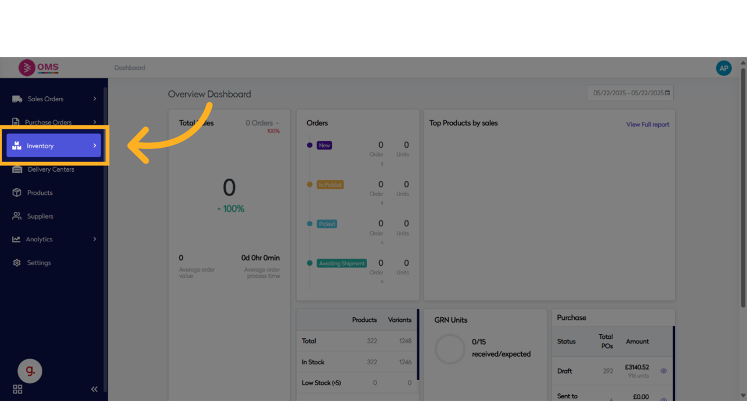
Task: Expand Inventory submenu chevron
Action: pos(95,146)
